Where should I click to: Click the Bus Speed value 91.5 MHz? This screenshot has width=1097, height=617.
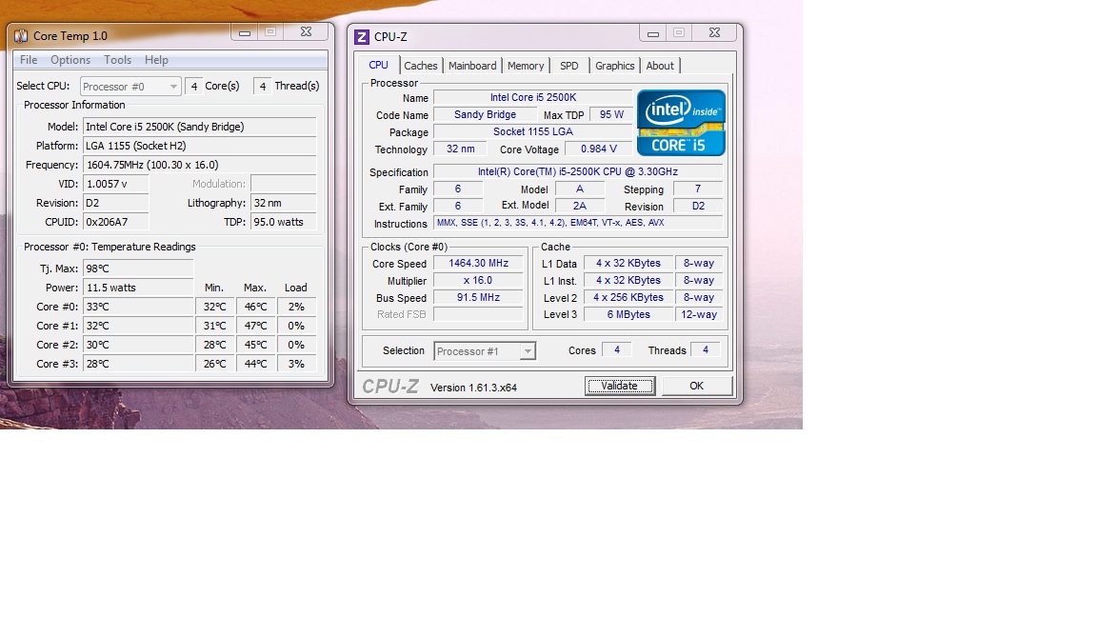[x=479, y=297]
